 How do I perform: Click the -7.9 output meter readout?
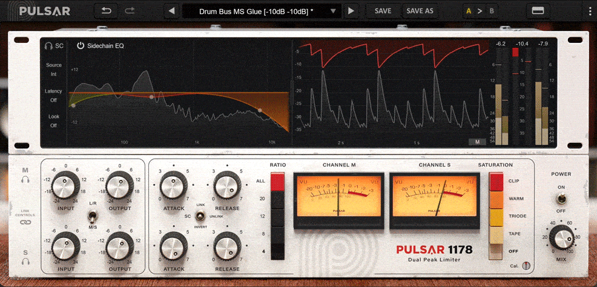[543, 44]
